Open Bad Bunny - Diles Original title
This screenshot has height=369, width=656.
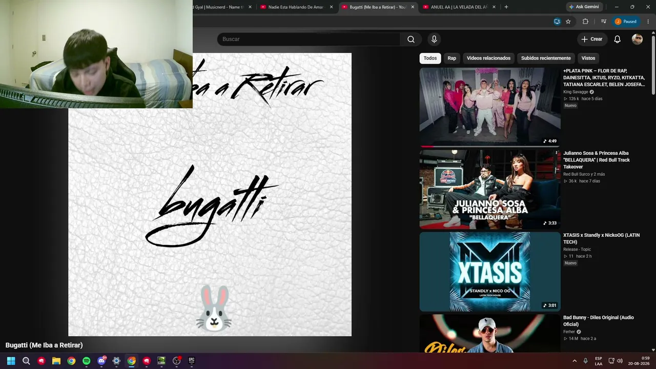[599, 321]
